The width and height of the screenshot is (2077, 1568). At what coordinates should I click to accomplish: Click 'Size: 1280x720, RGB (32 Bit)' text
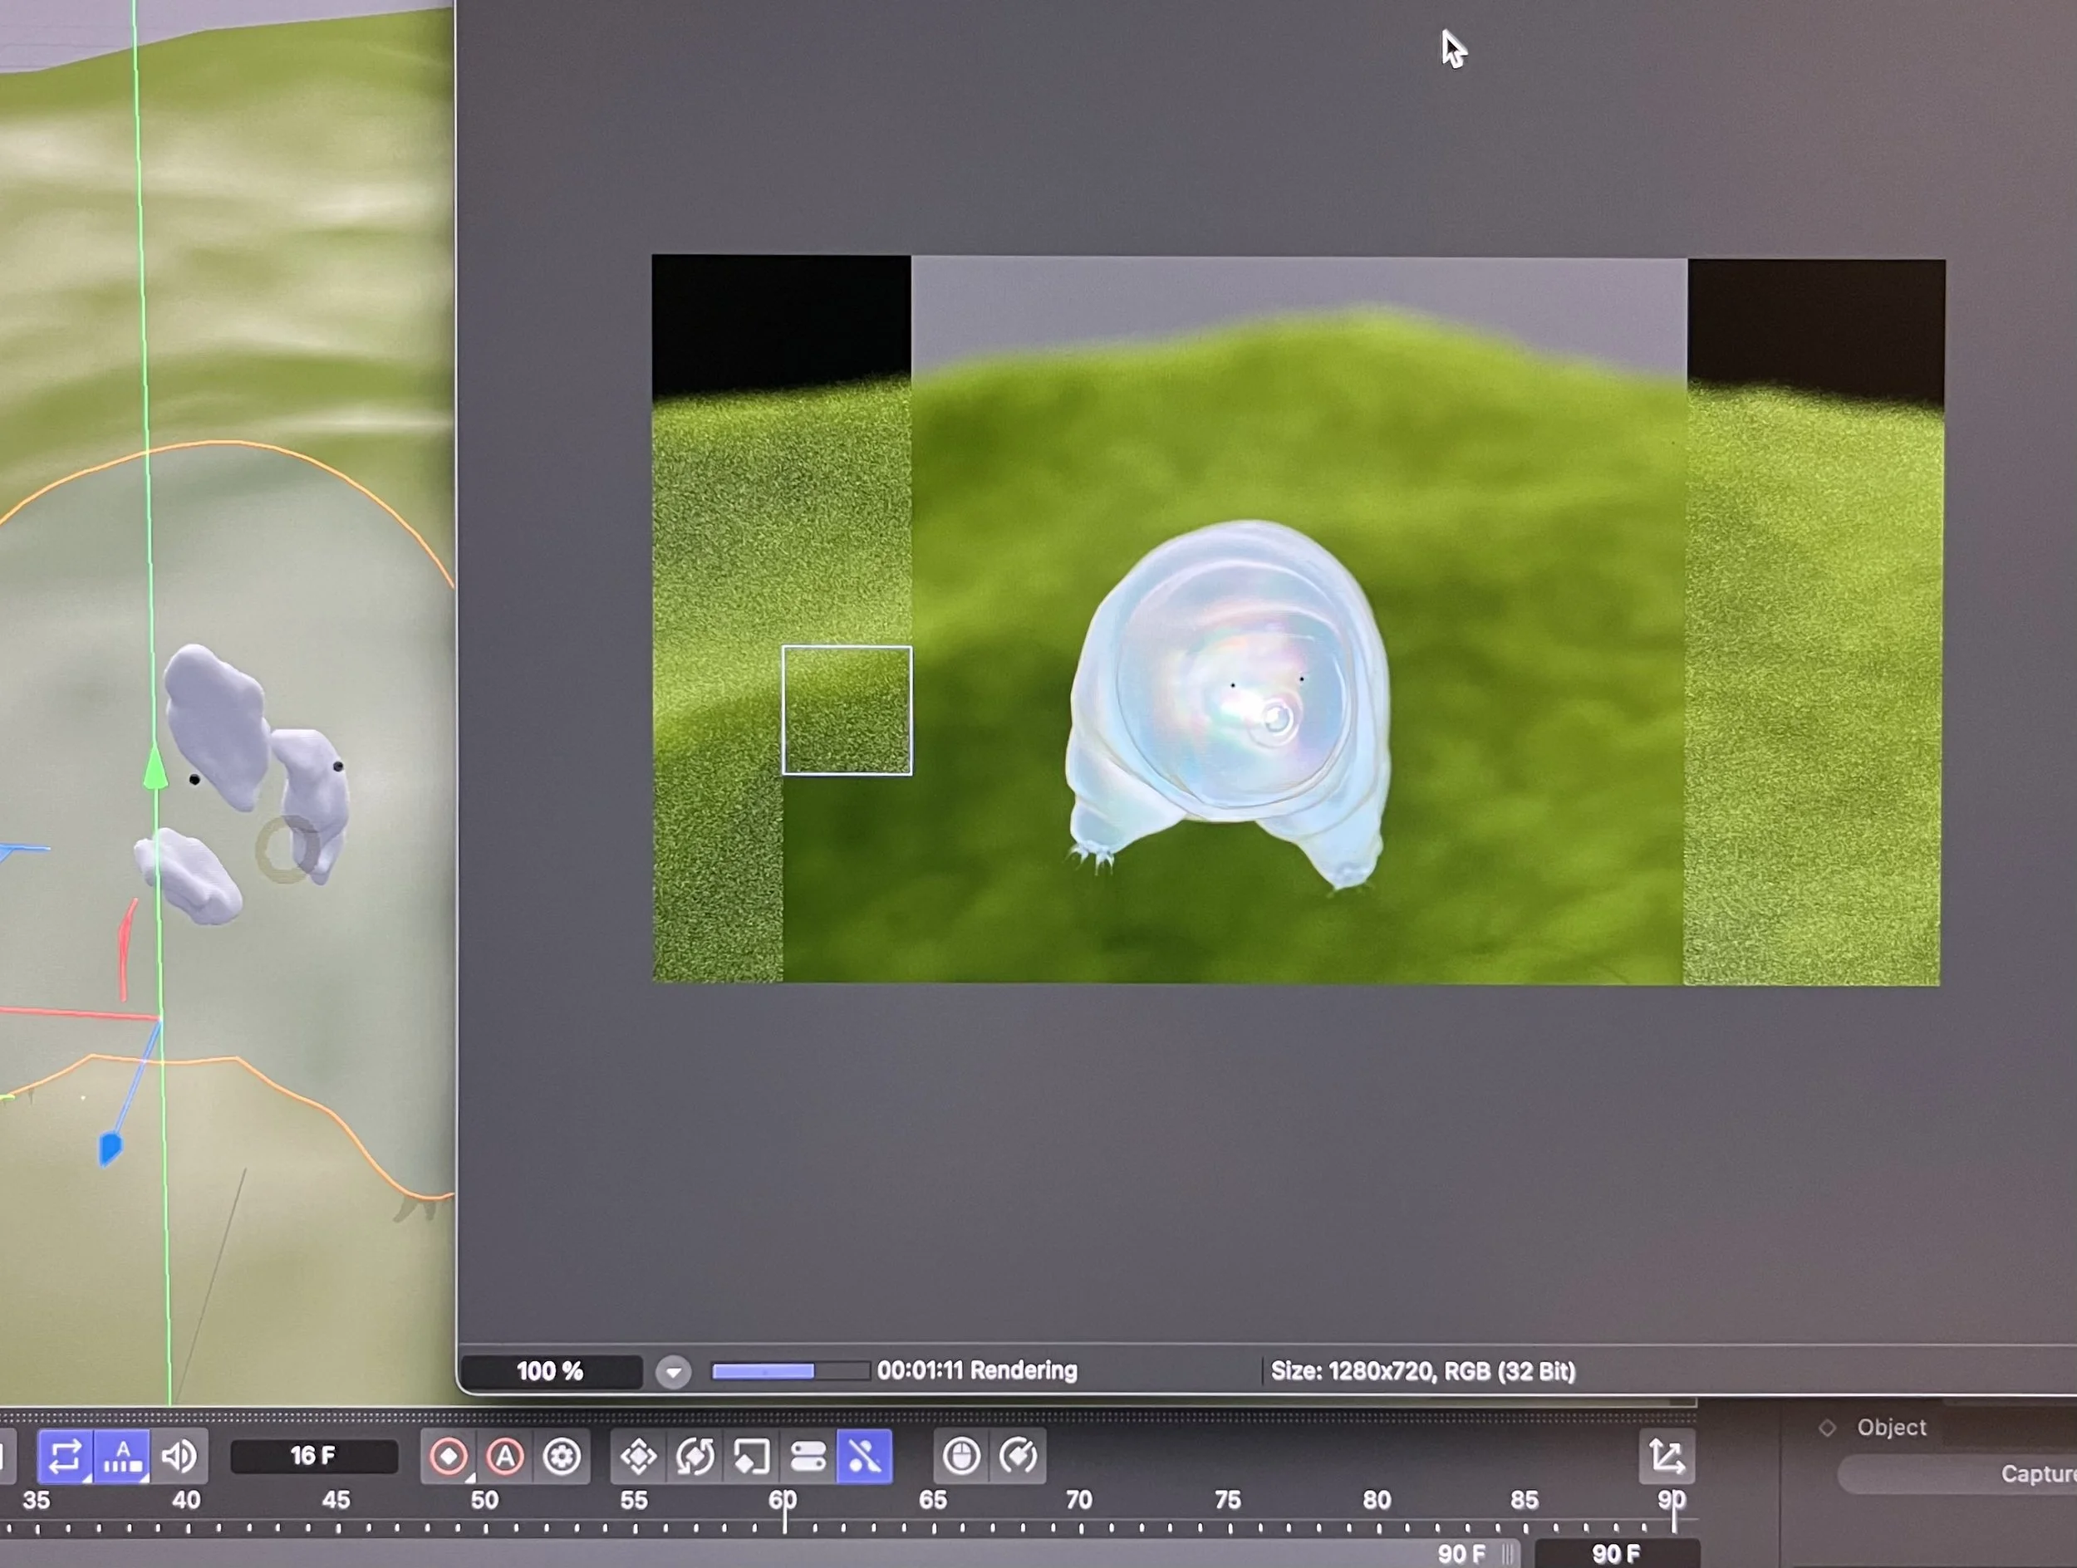click(1423, 1371)
